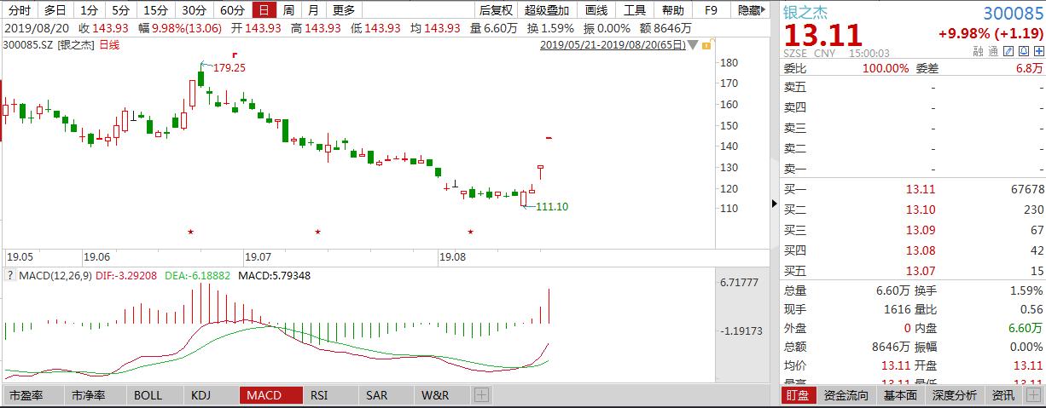
Task: Click the F9 button
Action: pos(712,10)
